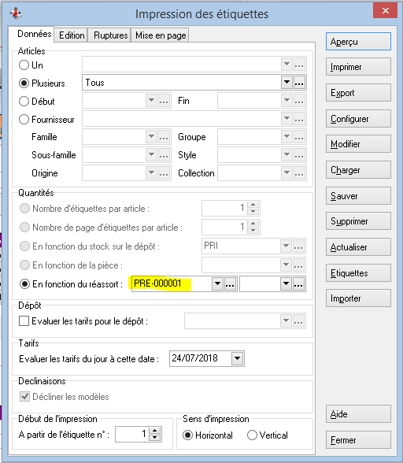Screen dimensions: 403x463
Task: Select Vertical print direction
Action: point(252,435)
